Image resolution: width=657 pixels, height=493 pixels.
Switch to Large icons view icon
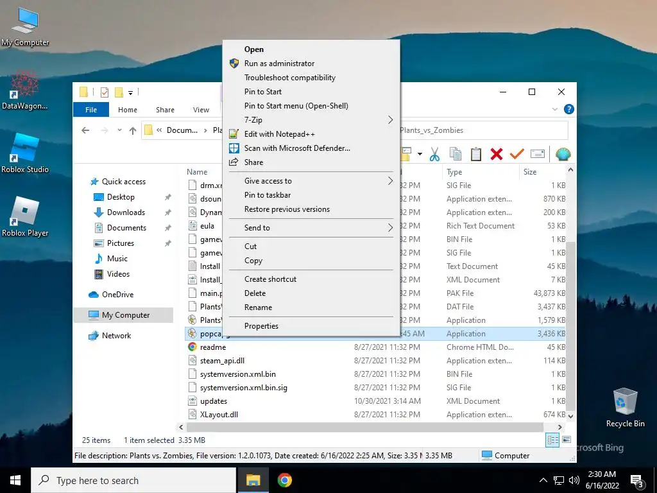click(567, 440)
